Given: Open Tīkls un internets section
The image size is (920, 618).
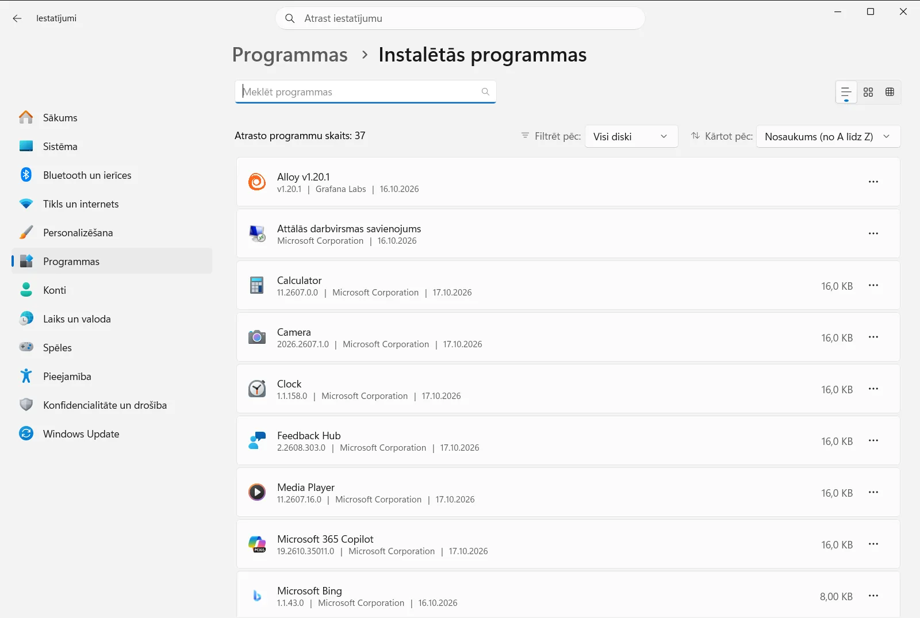Looking at the screenshot, I should 112,204.
